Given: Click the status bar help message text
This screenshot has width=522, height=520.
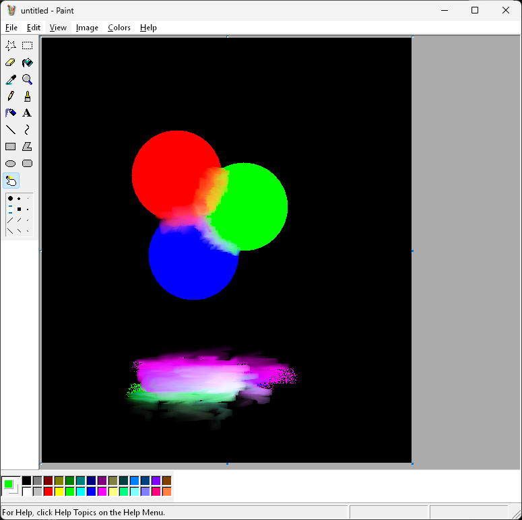Looking at the screenshot, I should [84, 513].
